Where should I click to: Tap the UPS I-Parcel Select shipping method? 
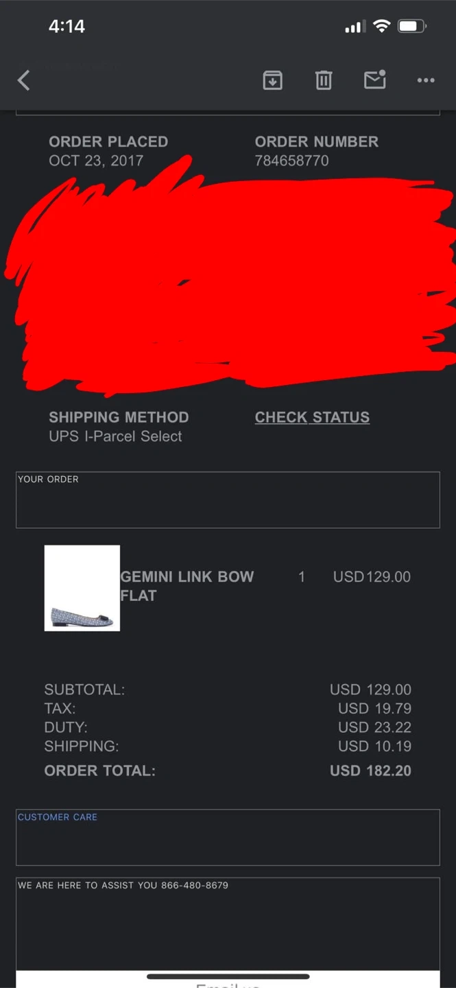tap(115, 436)
